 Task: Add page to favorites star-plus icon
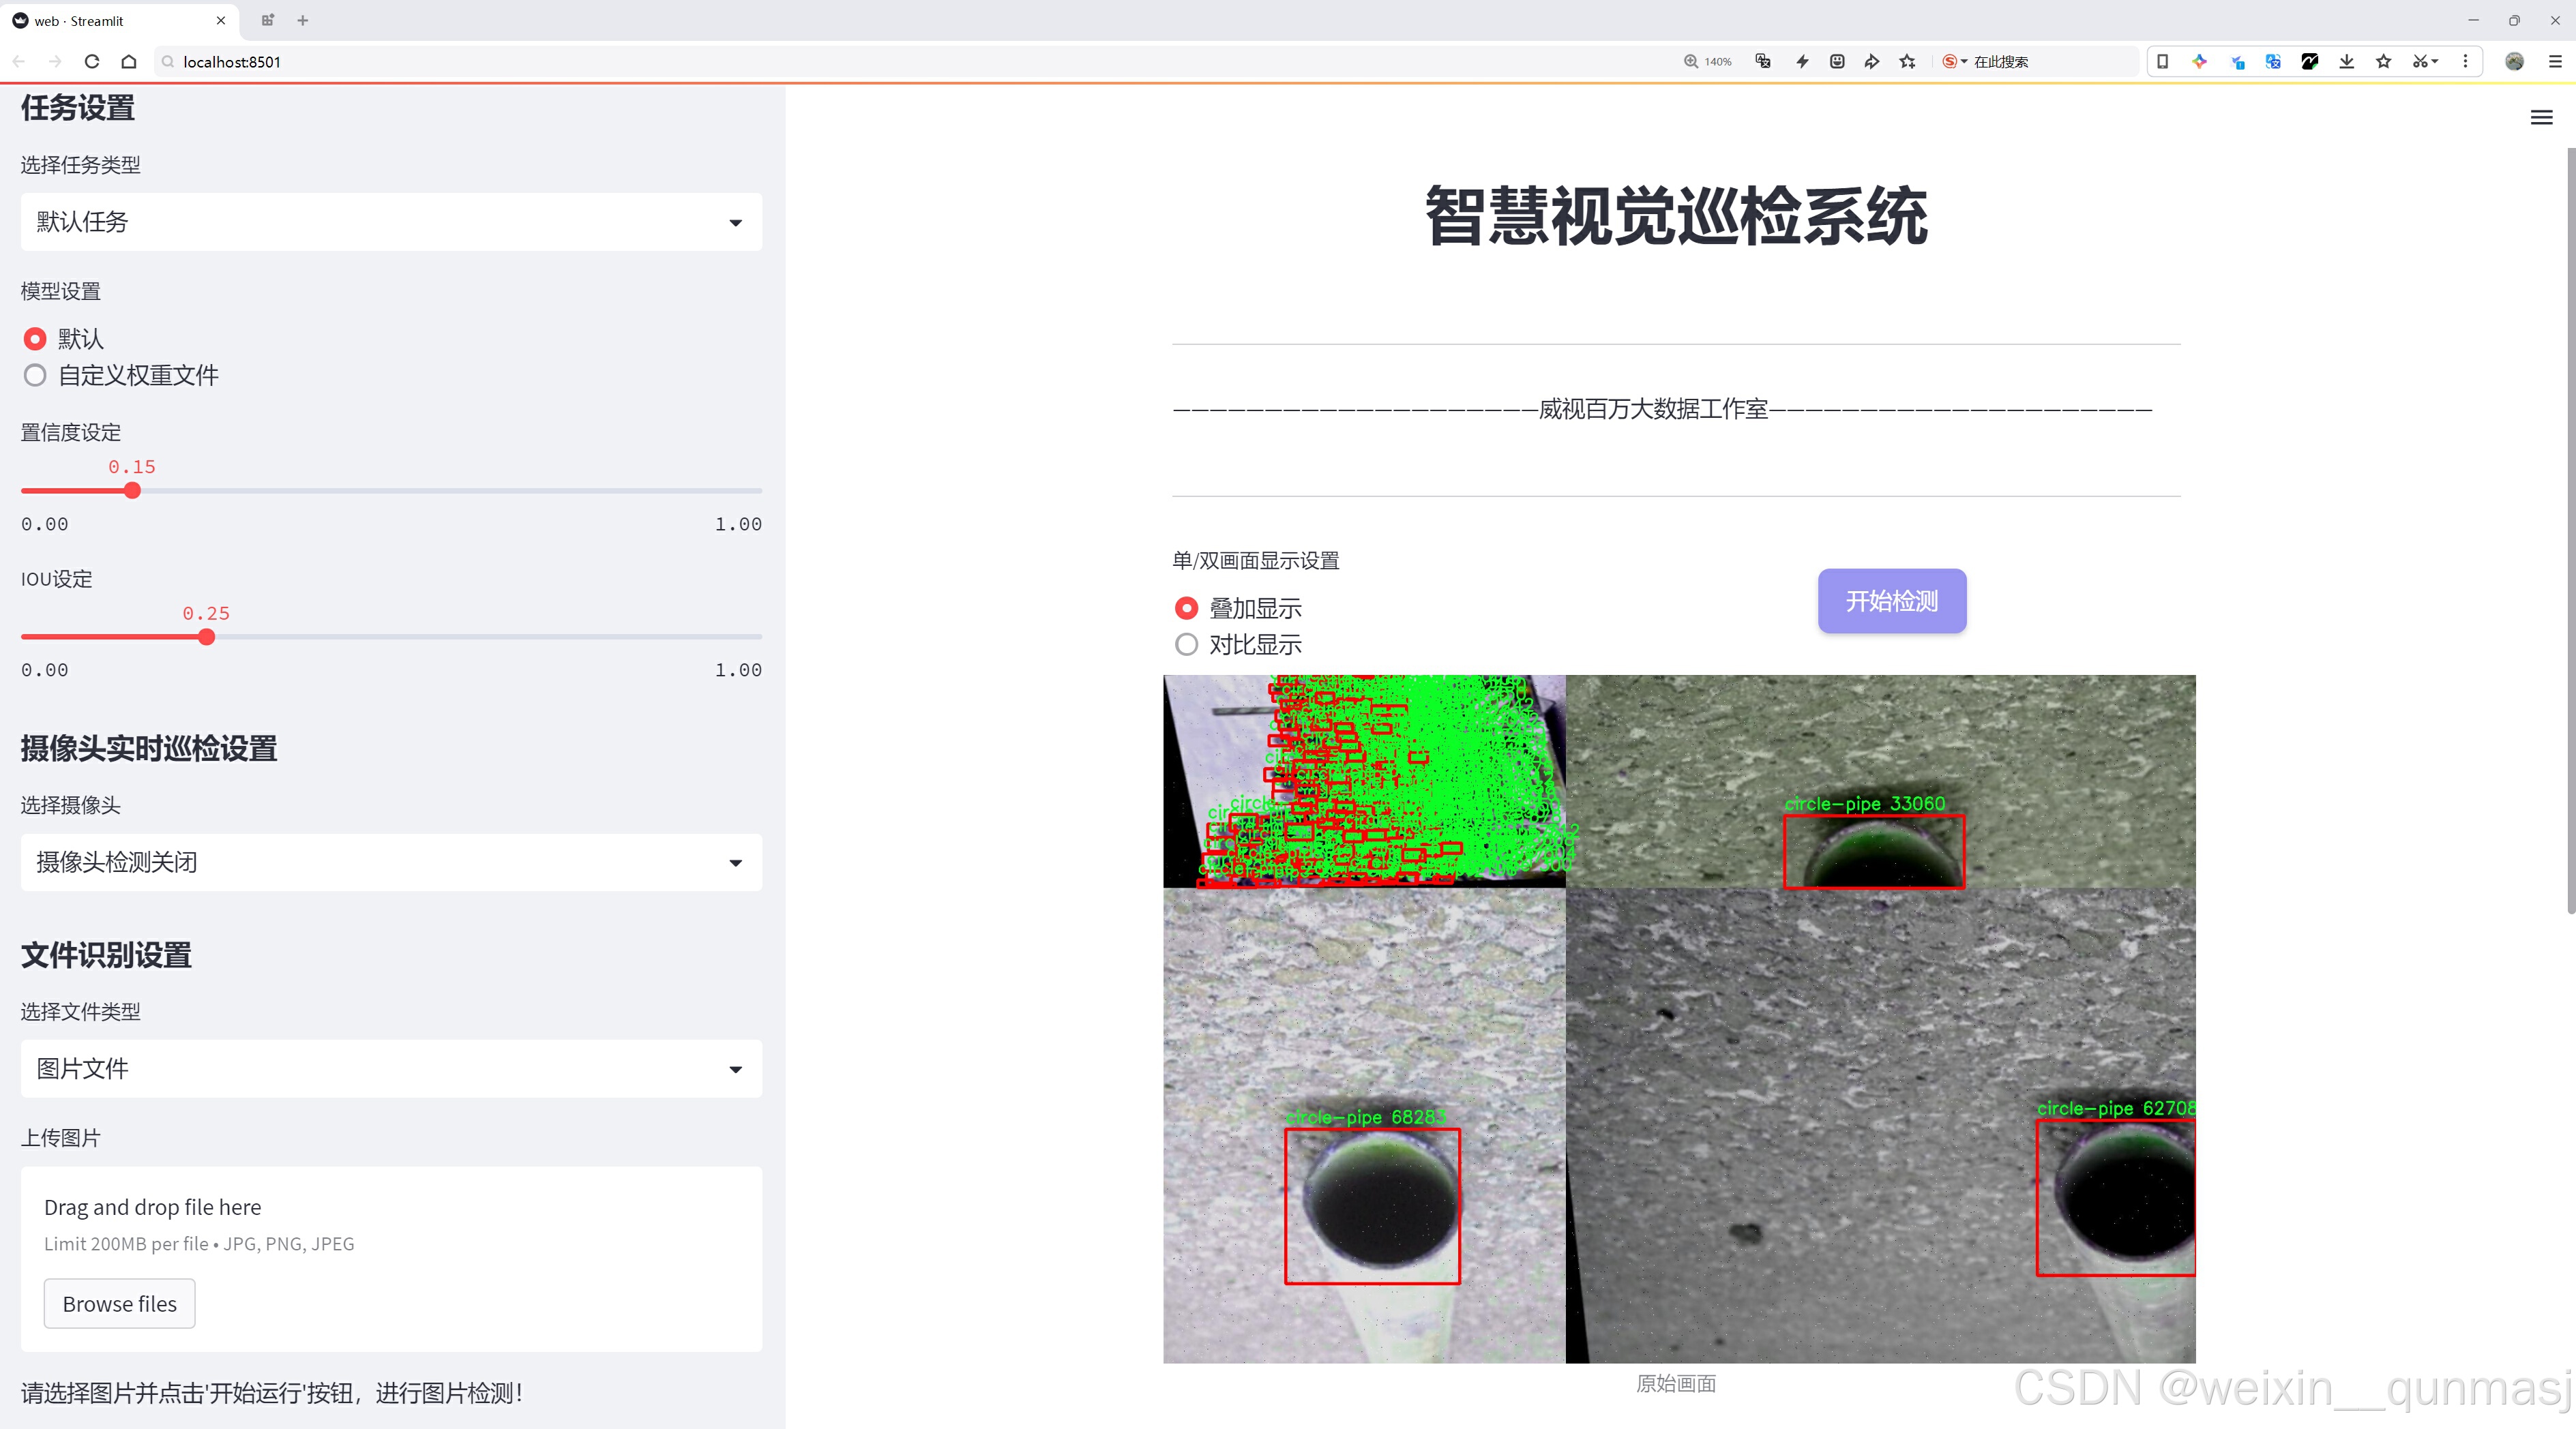coord(1907,62)
